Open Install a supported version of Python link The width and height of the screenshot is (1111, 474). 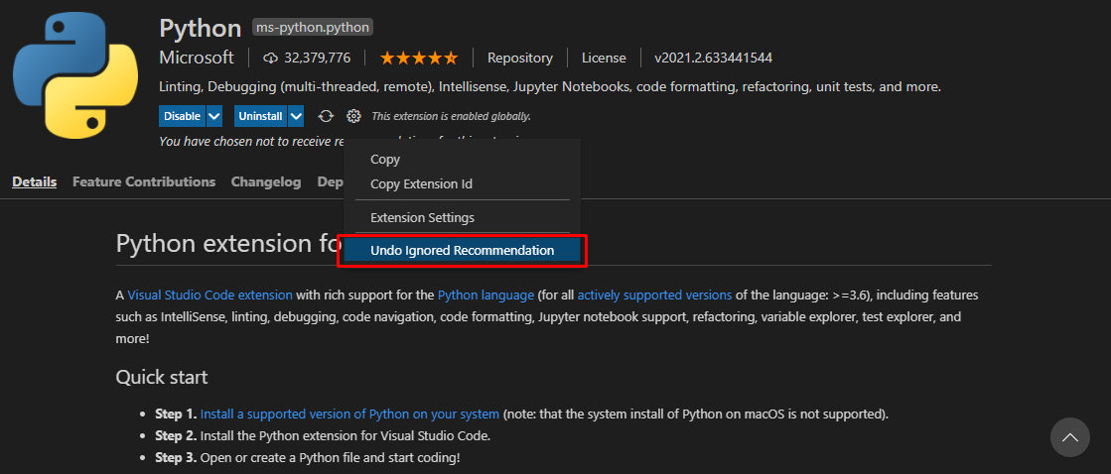tap(350, 414)
